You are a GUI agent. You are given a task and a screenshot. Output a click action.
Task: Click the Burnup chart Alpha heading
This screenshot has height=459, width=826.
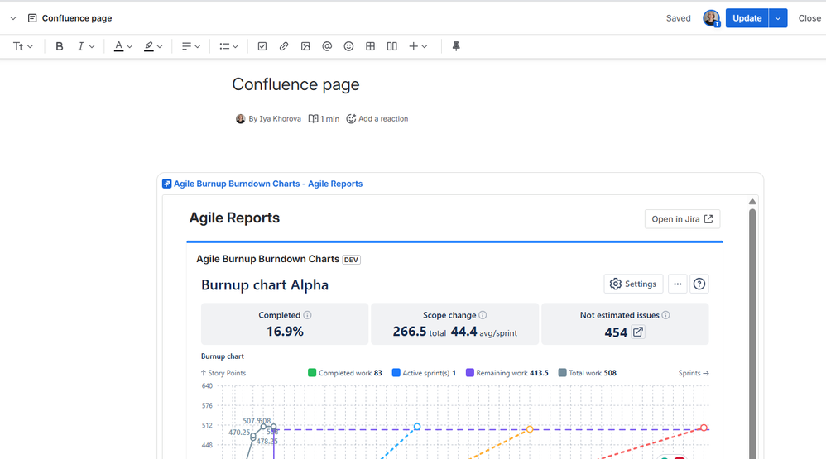tap(265, 284)
